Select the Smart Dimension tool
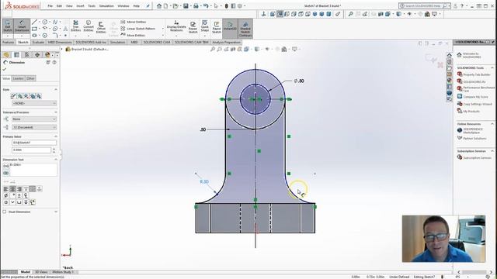 [x=22, y=26]
